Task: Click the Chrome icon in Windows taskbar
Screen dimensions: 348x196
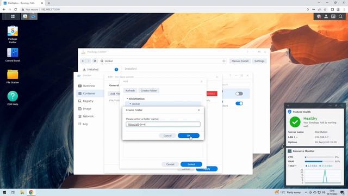Action: pyautogui.click(x=31, y=192)
